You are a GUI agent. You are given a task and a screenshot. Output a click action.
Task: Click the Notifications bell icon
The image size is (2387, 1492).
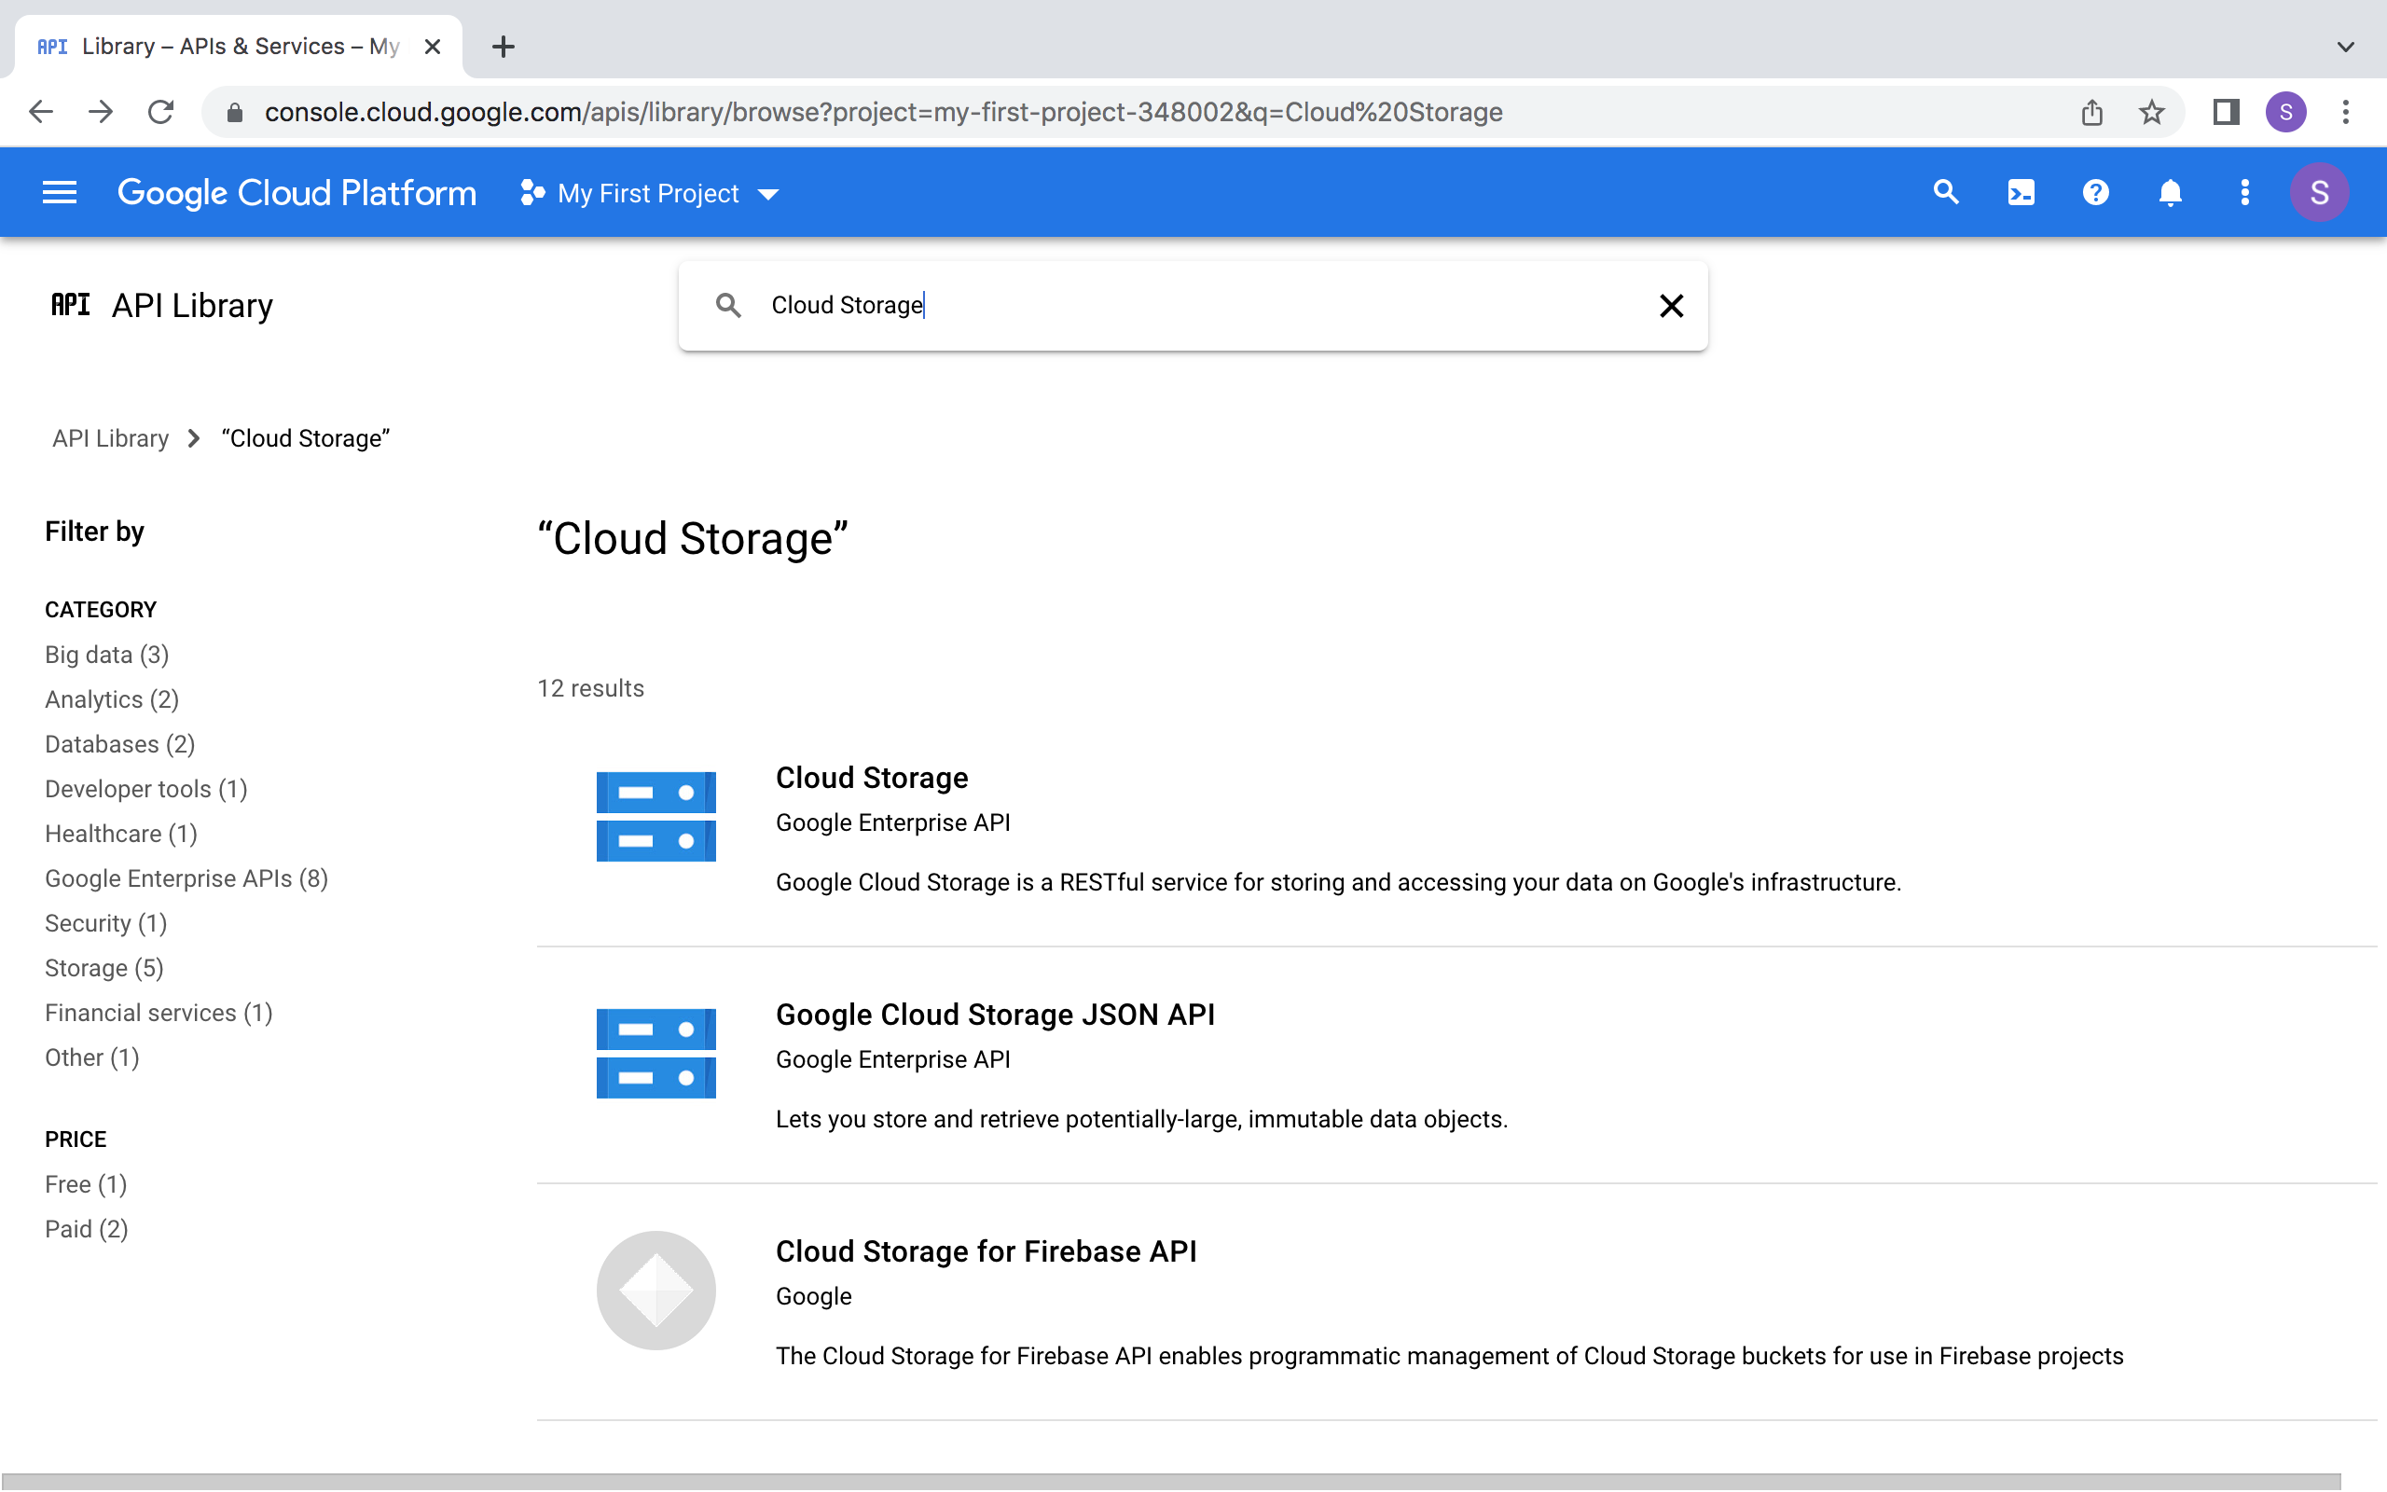(x=2171, y=192)
